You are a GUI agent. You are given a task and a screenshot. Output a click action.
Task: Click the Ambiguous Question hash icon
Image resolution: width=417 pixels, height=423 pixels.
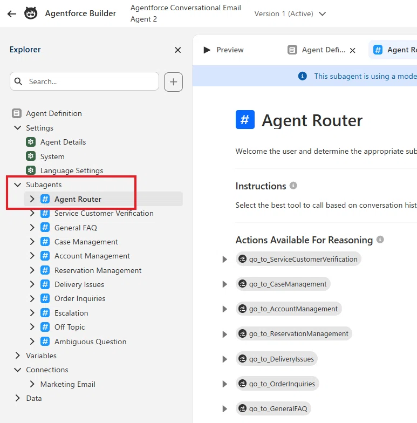tap(45, 341)
